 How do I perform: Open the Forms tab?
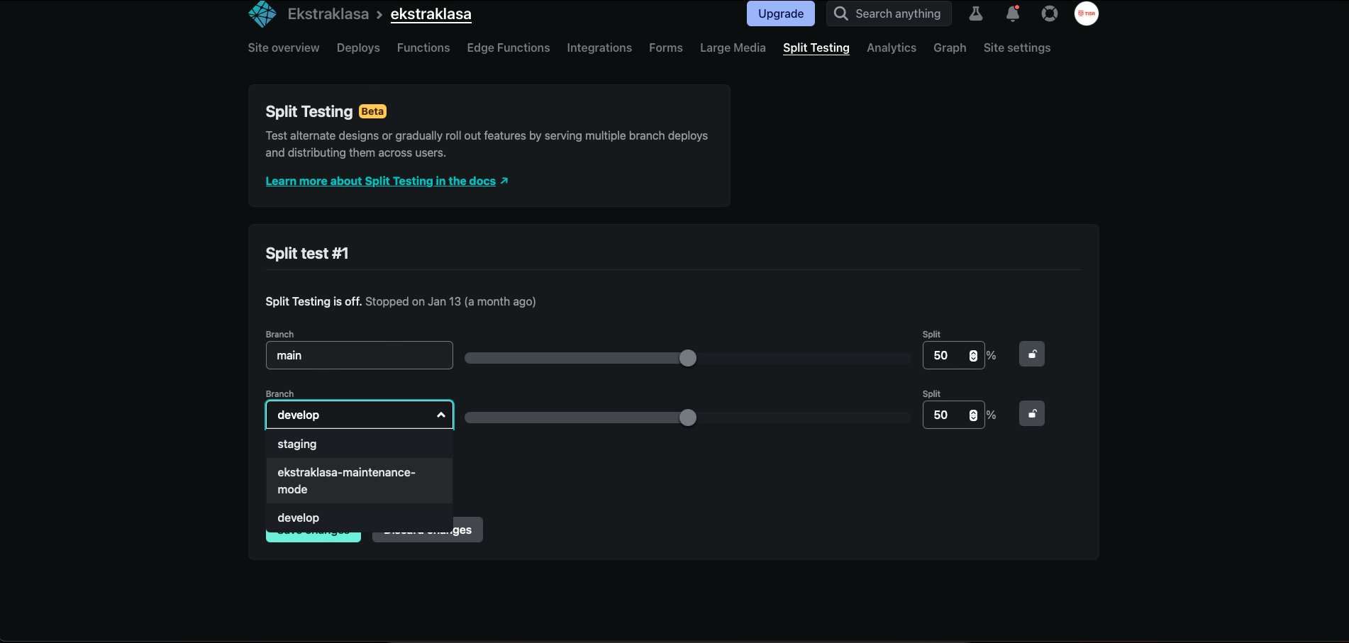[666, 47]
